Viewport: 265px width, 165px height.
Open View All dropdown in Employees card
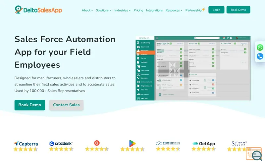(180, 44)
